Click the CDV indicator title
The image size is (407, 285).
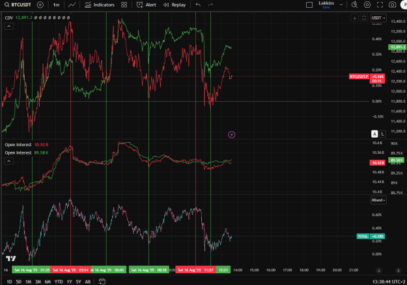coord(9,18)
